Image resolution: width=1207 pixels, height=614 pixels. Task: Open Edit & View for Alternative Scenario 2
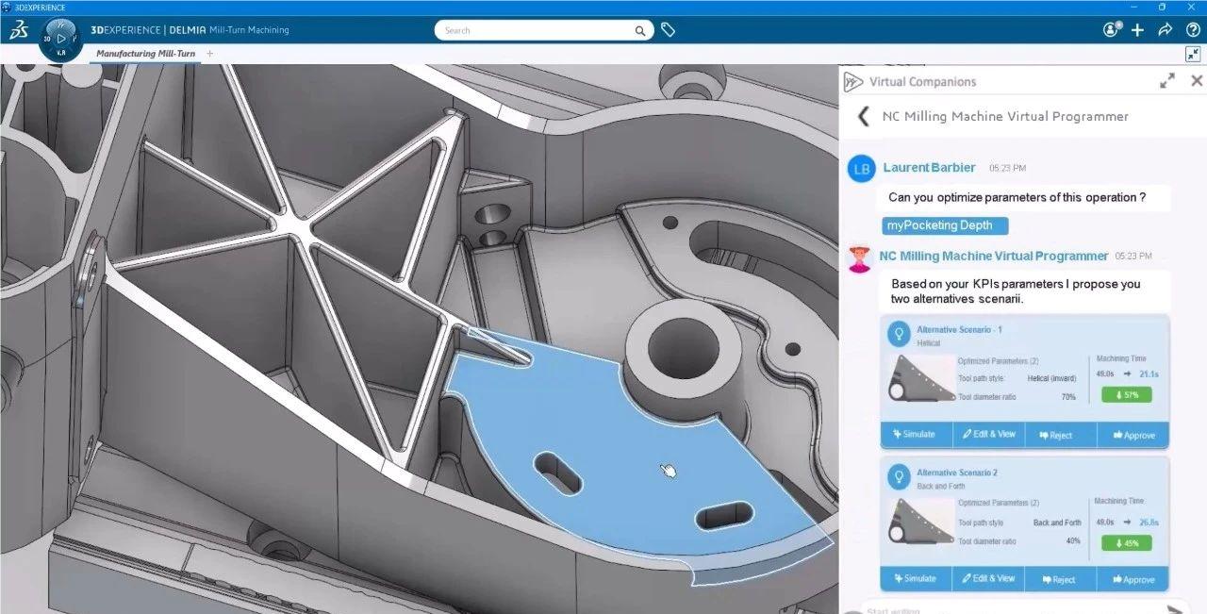tap(989, 578)
